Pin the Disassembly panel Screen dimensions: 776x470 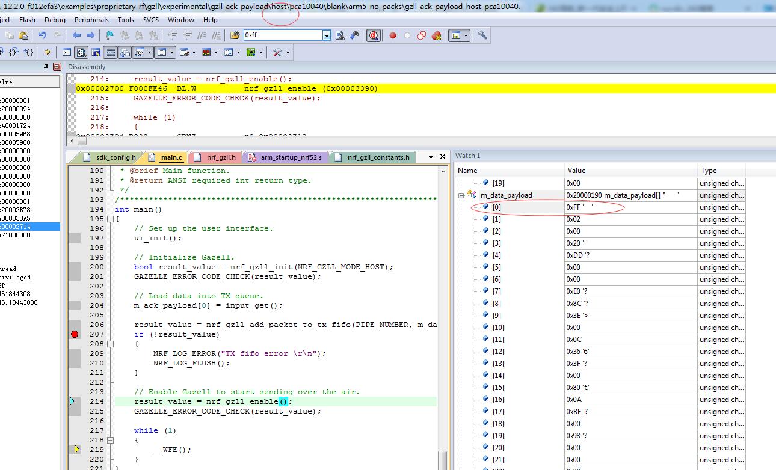[x=46, y=67]
